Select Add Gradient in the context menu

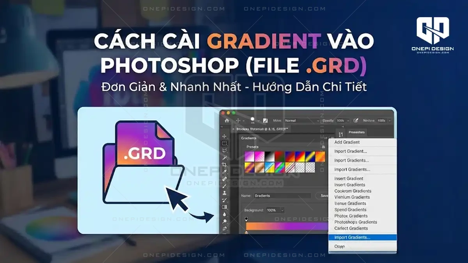coord(347,142)
